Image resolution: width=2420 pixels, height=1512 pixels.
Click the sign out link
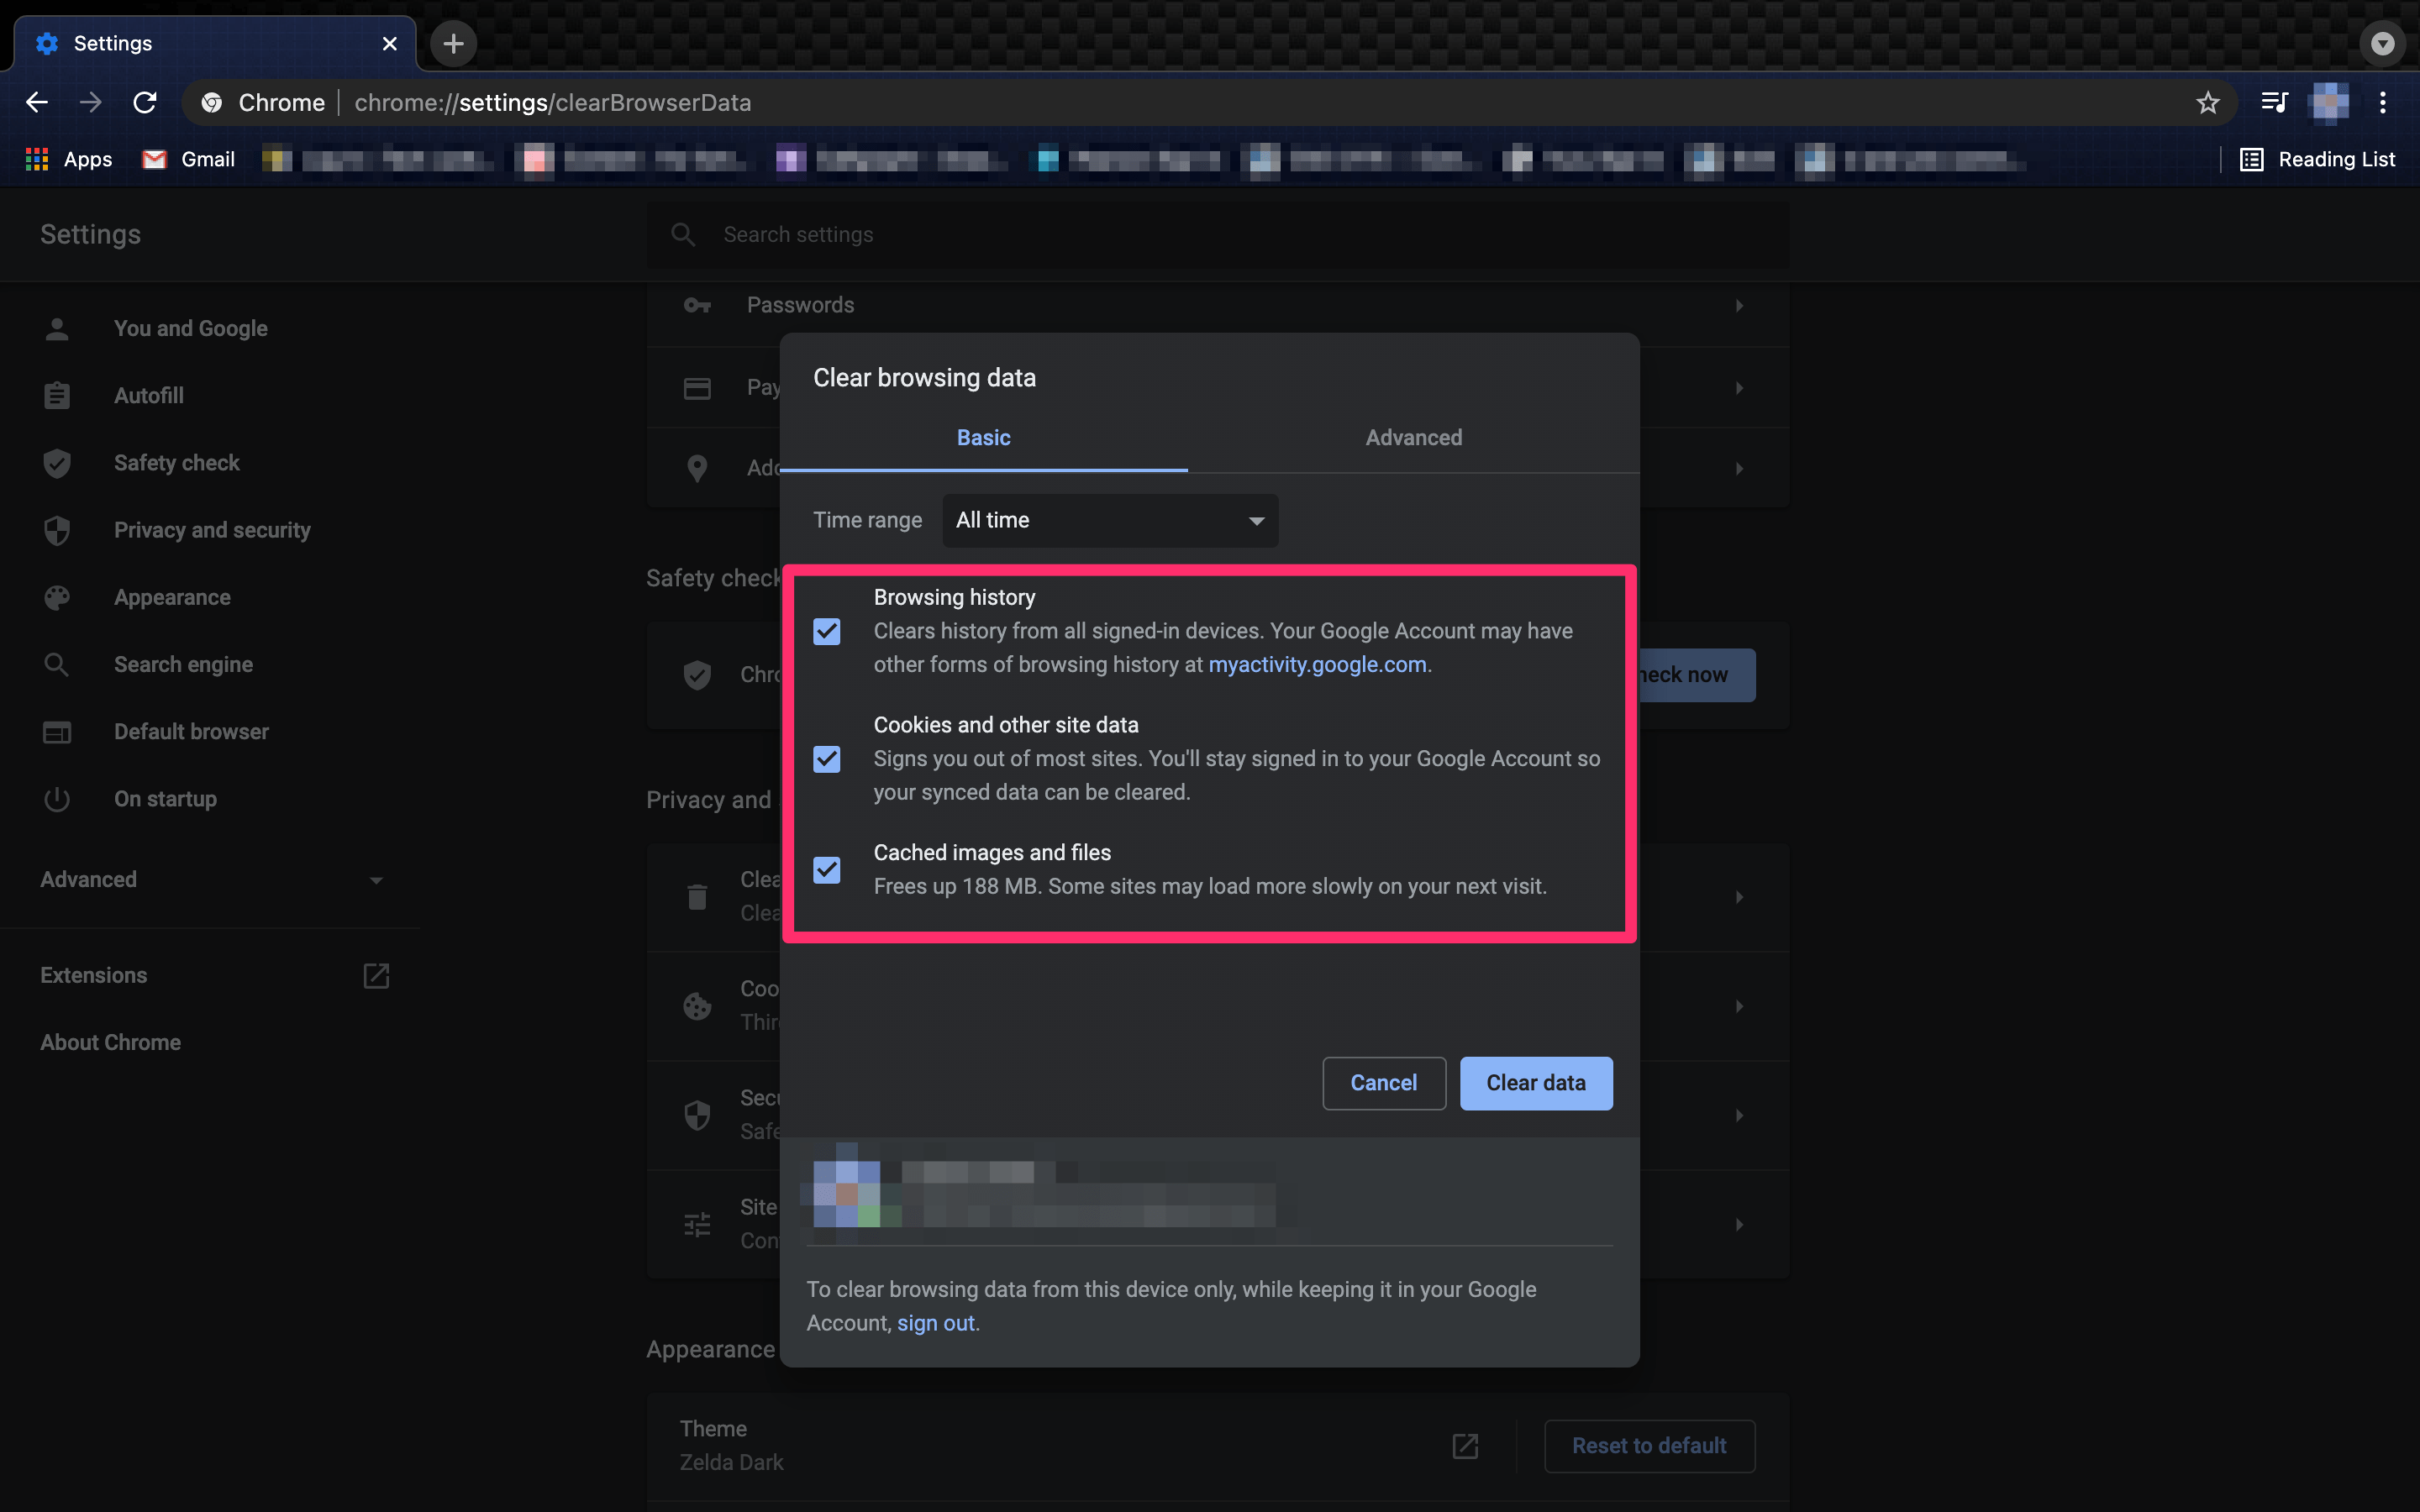(x=935, y=1323)
